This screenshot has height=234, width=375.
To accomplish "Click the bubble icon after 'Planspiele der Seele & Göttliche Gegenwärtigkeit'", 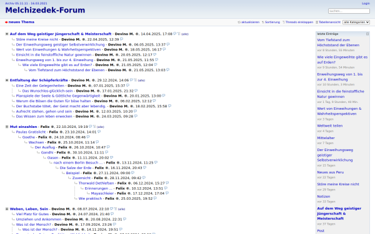I will coord(164,95).
